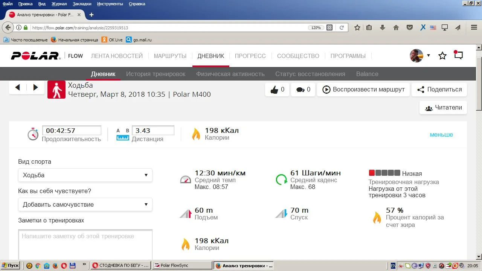Click the Pocket icon in toolbar

click(410, 27)
